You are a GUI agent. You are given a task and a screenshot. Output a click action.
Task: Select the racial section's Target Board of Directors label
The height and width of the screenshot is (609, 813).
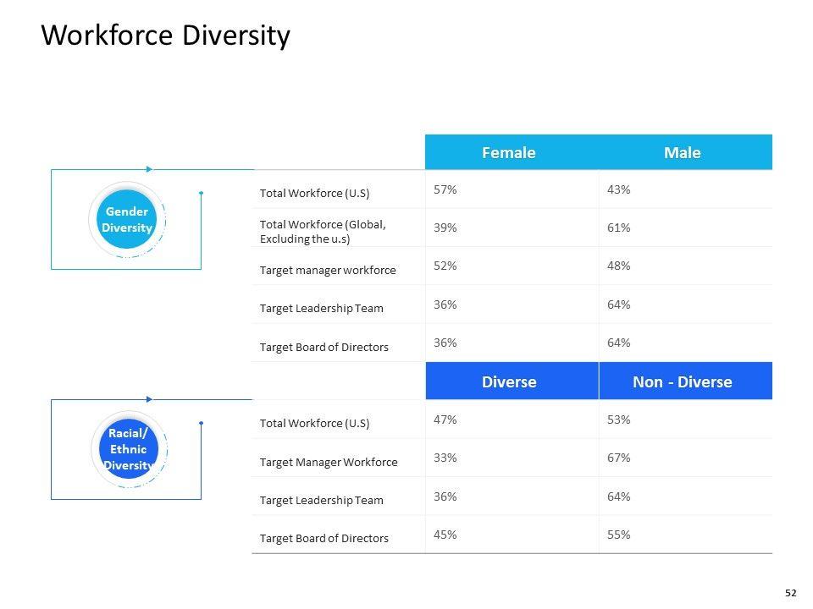click(x=324, y=539)
